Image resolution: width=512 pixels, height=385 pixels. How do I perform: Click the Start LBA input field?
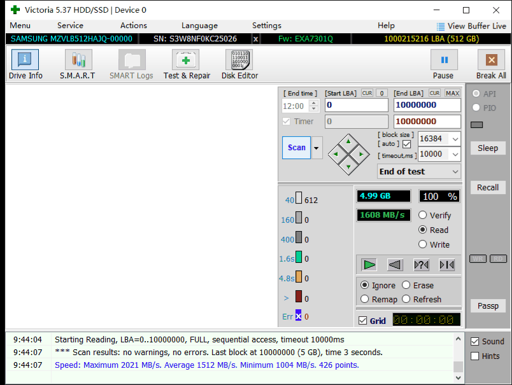357,105
